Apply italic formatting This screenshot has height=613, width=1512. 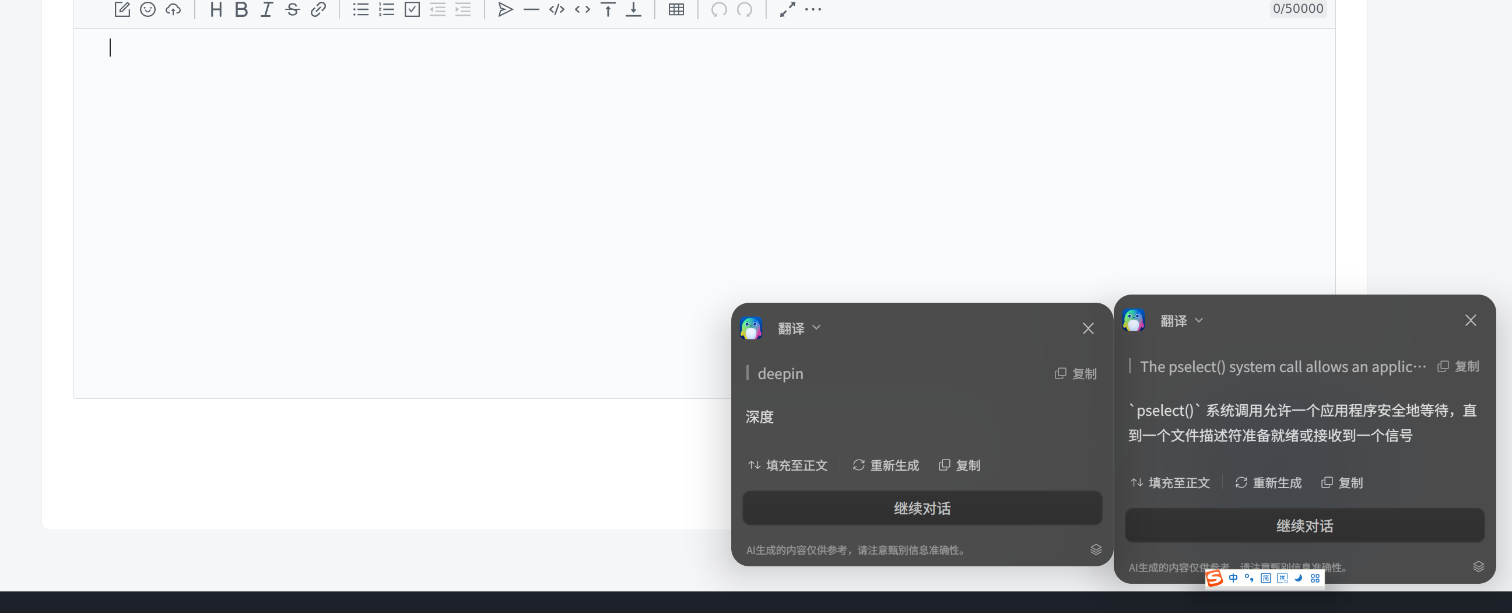pos(266,9)
